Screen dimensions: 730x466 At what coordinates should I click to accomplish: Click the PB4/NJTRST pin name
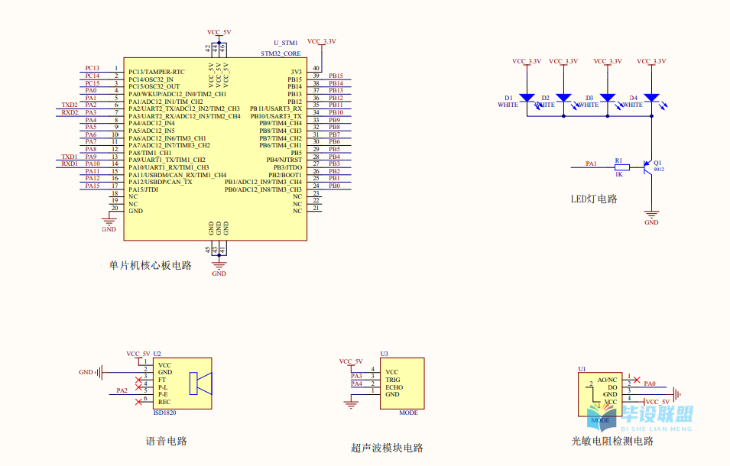[x=284, y=160]
